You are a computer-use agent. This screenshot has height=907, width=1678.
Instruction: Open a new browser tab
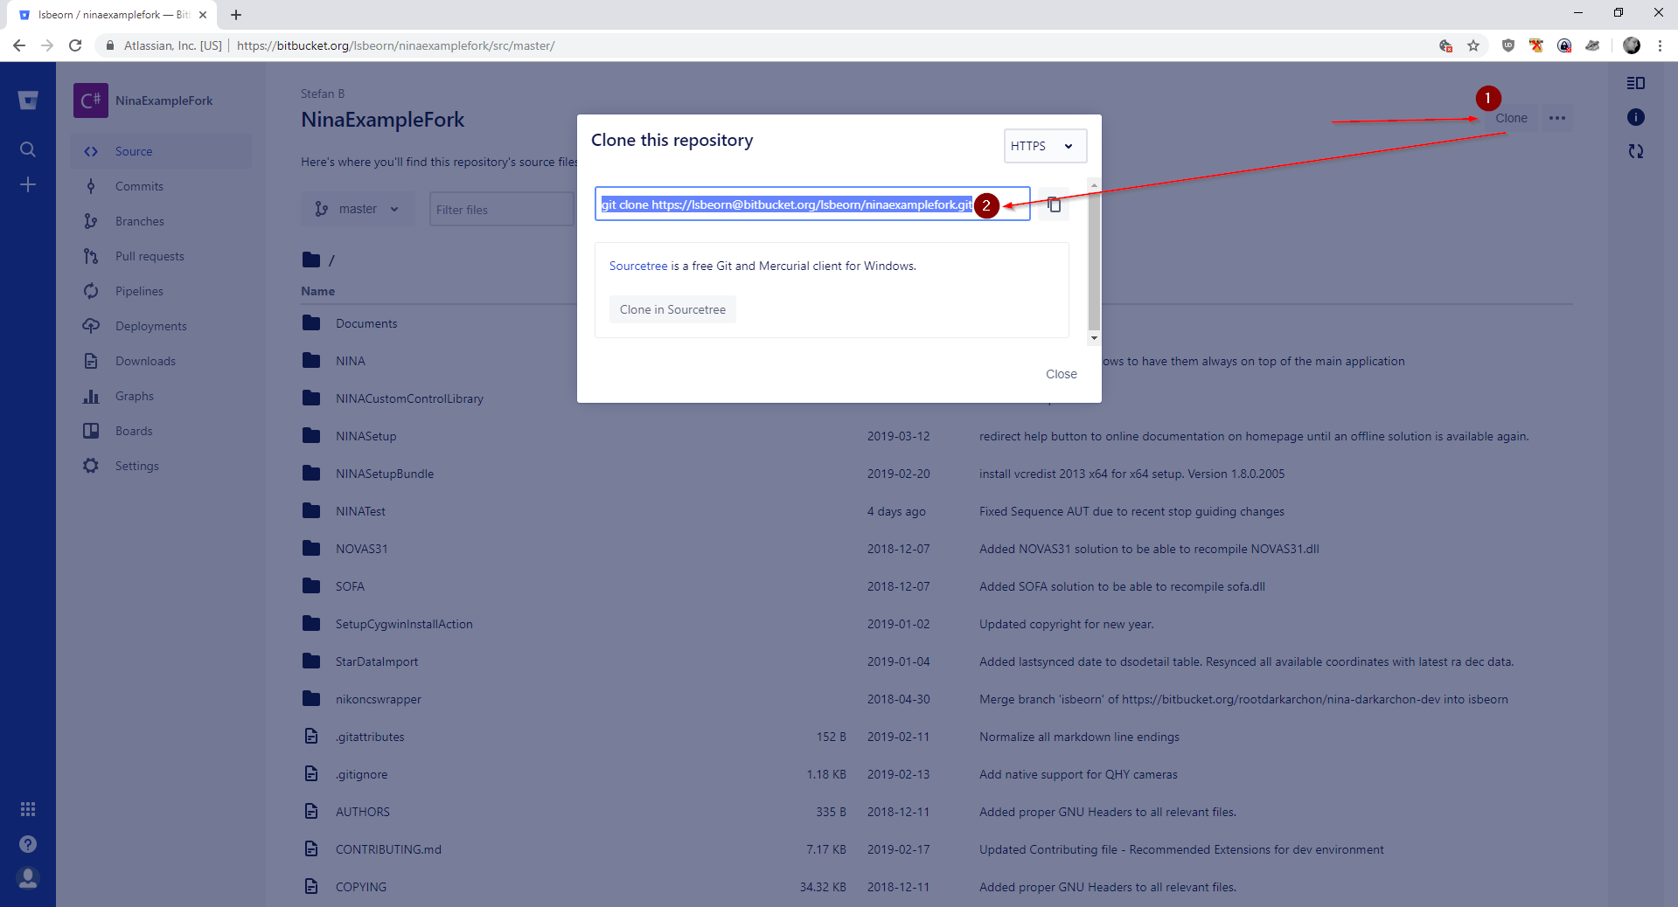coord(236,15)
